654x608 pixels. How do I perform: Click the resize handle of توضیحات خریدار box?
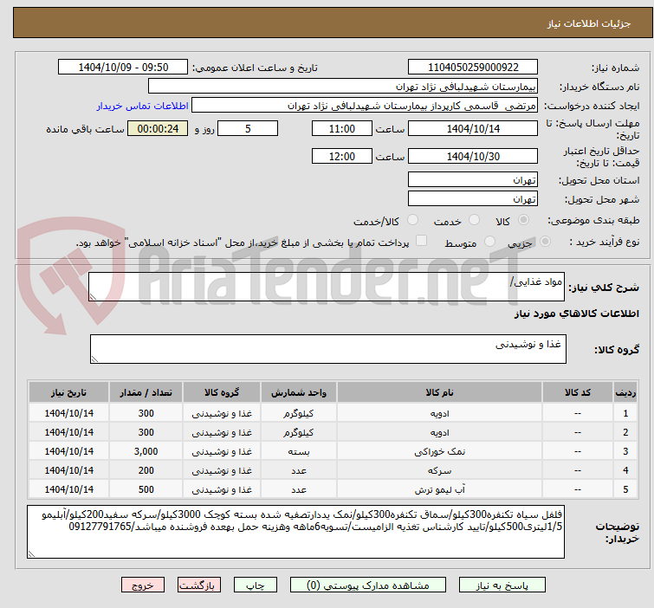tap(31, 553)
